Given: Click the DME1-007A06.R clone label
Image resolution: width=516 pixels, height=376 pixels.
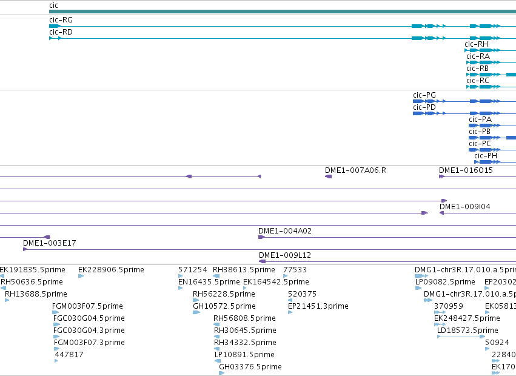Looking at the screenshot, I should point(355,170).
